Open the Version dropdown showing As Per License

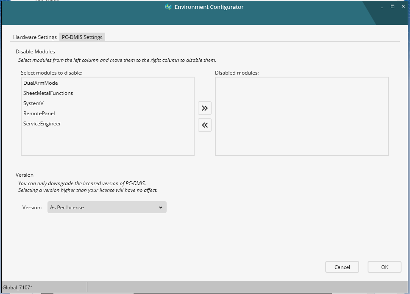point(107,207)
